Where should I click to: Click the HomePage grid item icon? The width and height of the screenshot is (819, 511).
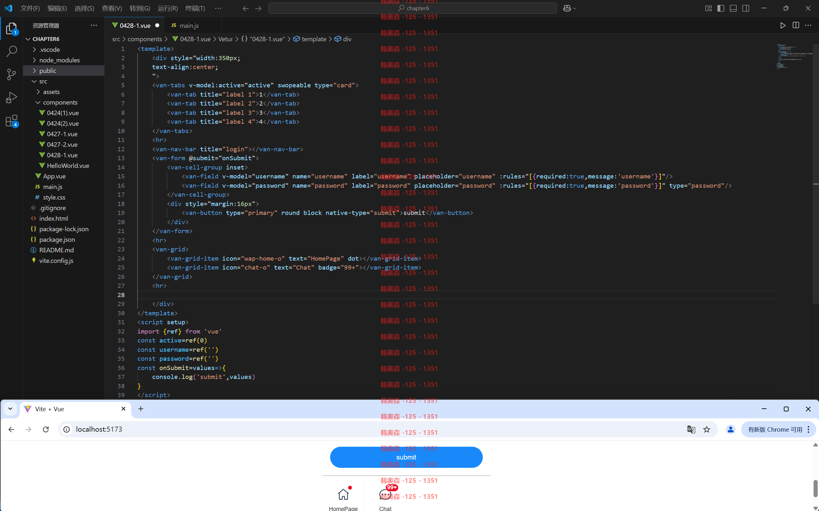[x=343, y=494]
